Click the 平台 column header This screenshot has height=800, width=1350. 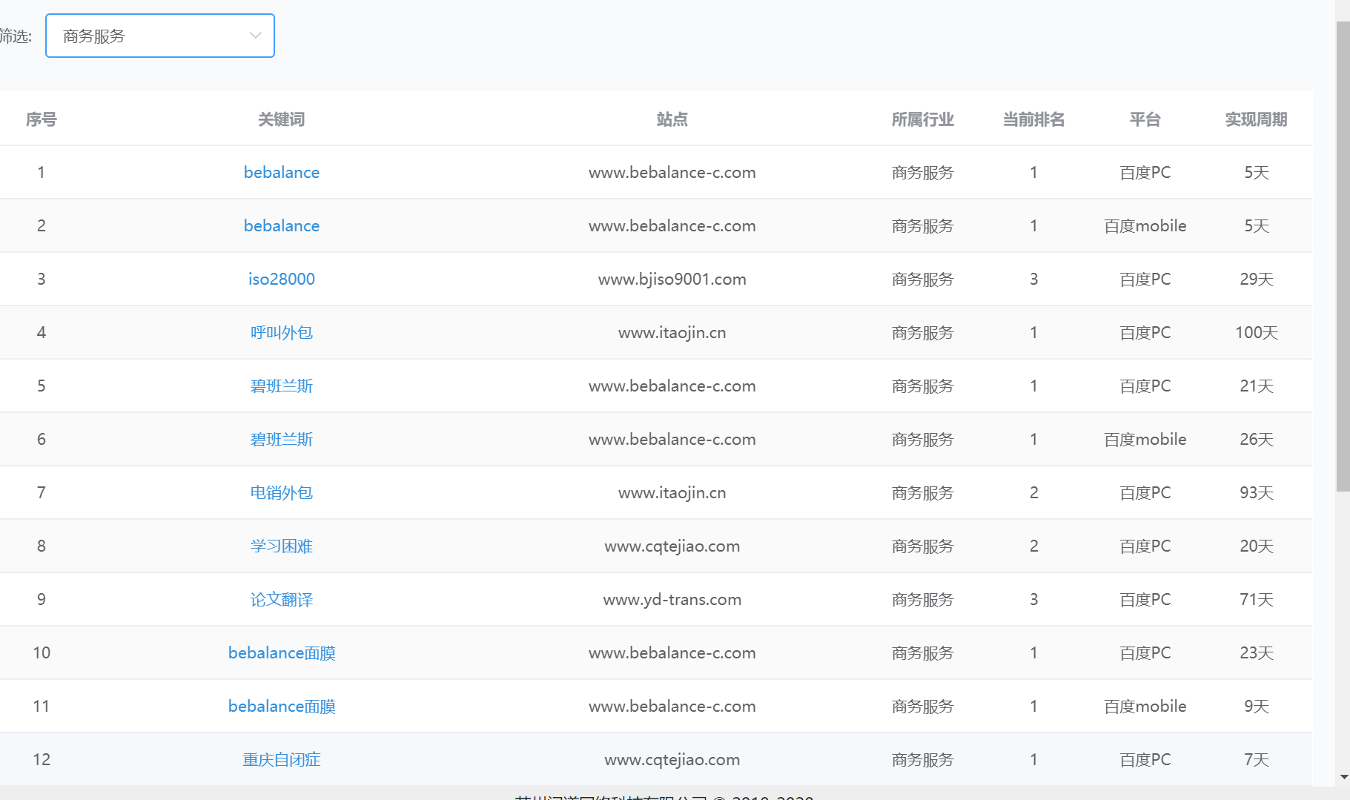(x=1145, y=119)
